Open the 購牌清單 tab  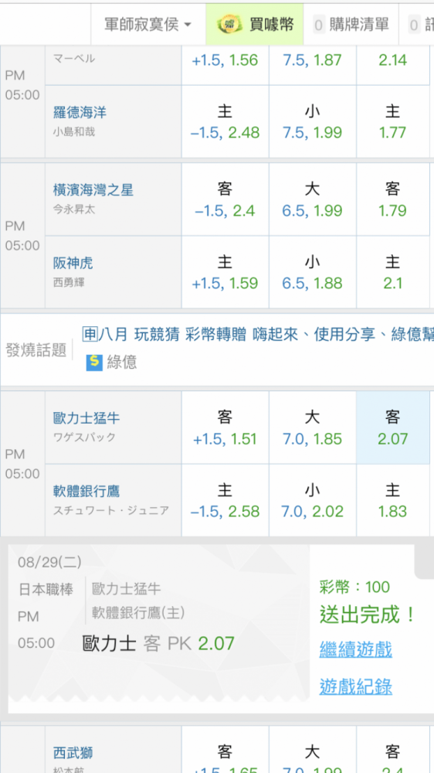coord(351,24)
